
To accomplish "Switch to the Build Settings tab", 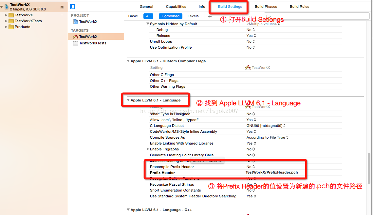I will click(230, 7).
